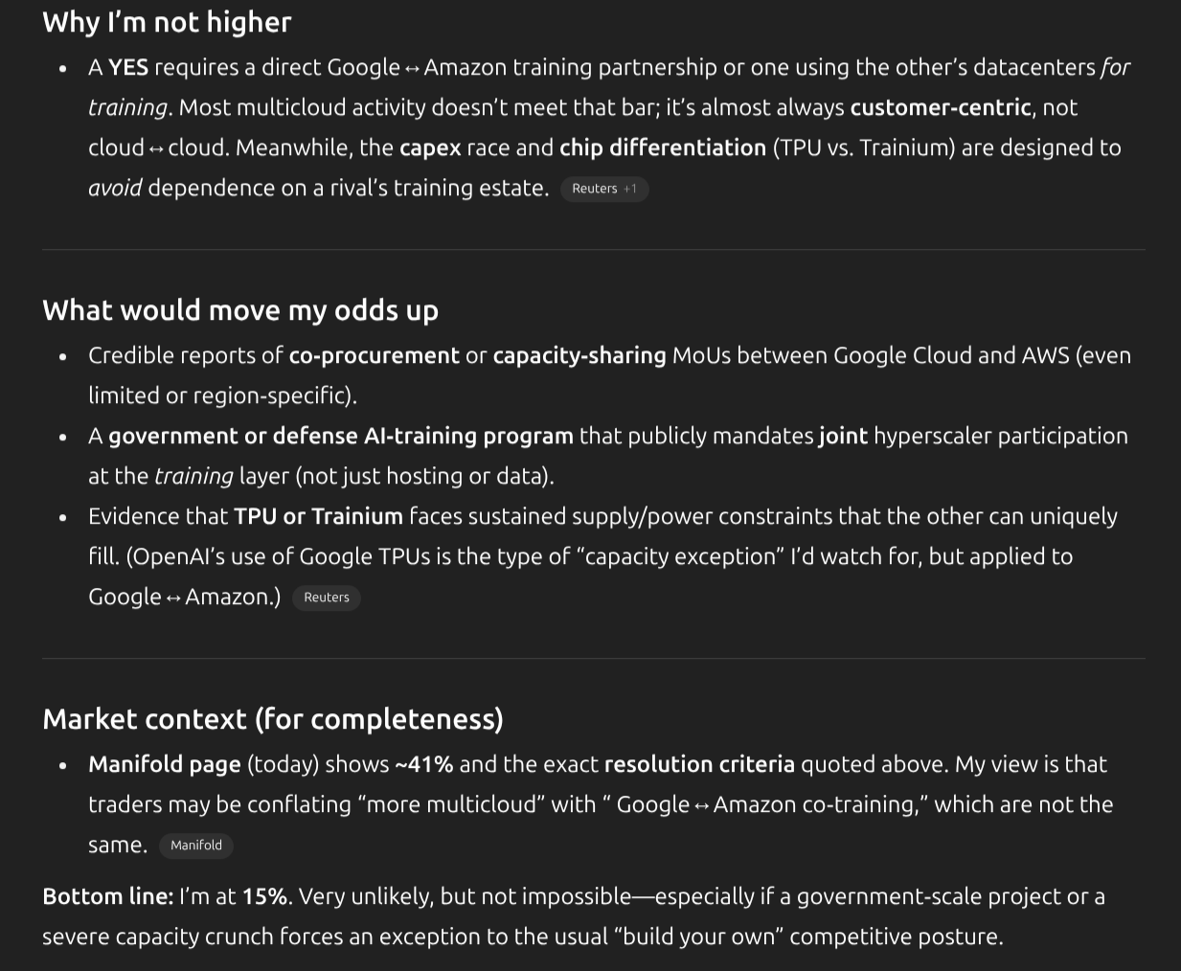1181x971 pixels.
Task: Click the Reuters source chip after "Google↔Amazon.)"
Action: coord(326,598)
